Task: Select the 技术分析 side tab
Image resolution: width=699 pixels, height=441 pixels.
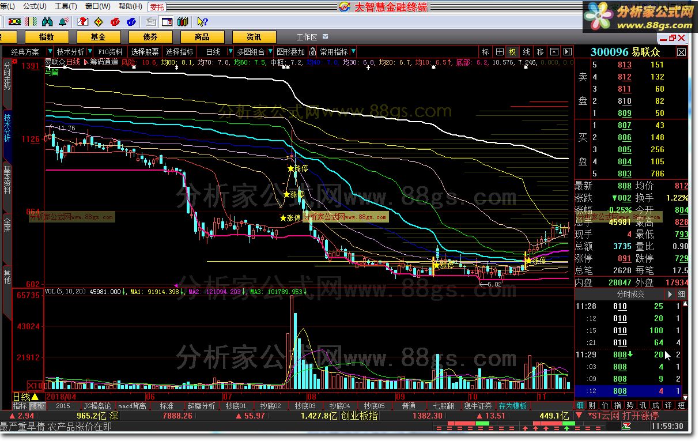Action: click(x=7, y=135)
